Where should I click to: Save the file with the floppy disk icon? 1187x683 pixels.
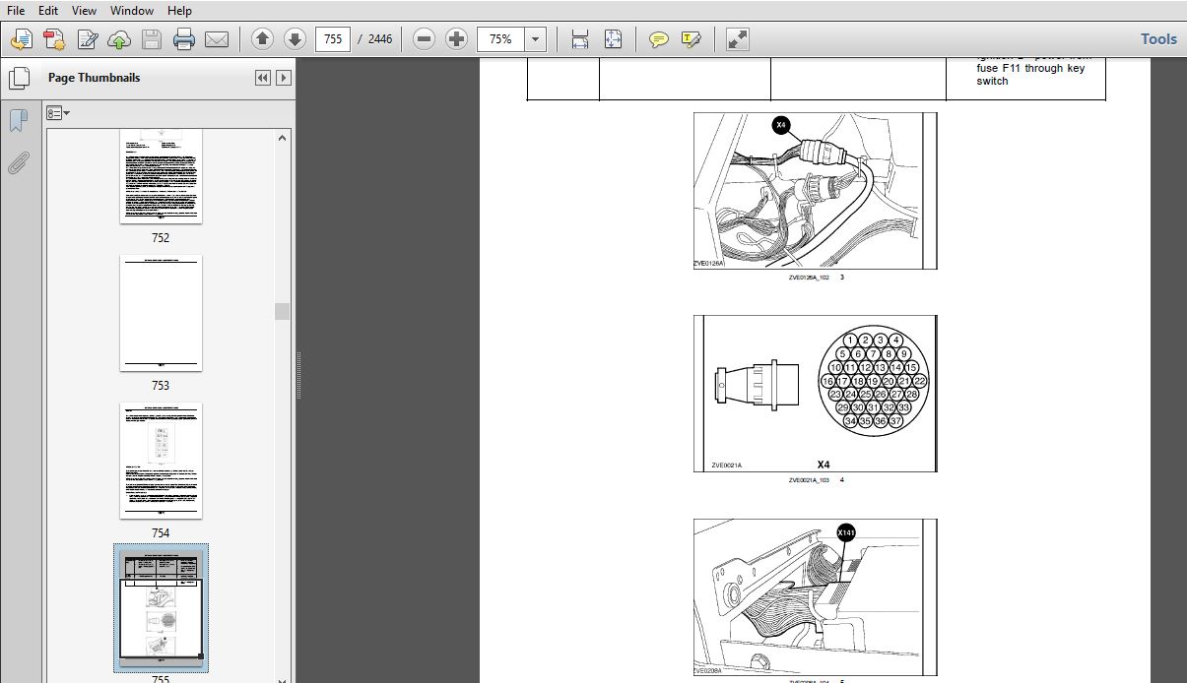pyautogui.click(x=151, y=39)
